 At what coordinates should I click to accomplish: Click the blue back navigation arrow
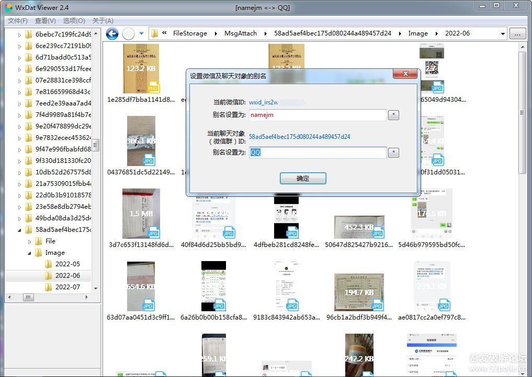112,34
